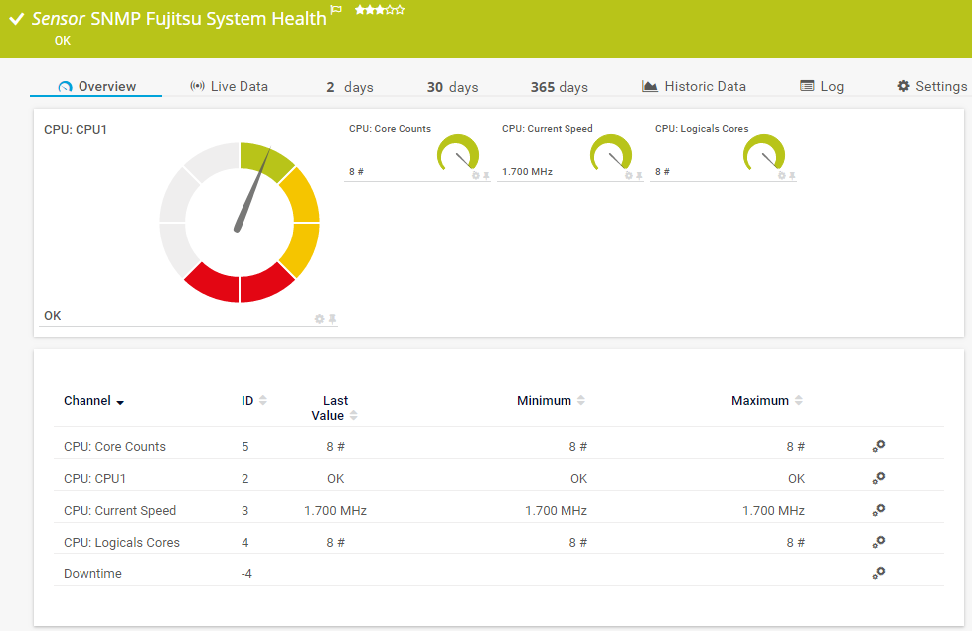Open gear settings under the CPU1 gauge
The width and height of the screenshot is (972, 631).
tap(319, 319)
